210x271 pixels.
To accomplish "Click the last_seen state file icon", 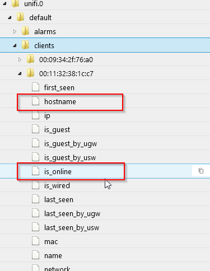I will pyautogui.click(x=35, y=199).
